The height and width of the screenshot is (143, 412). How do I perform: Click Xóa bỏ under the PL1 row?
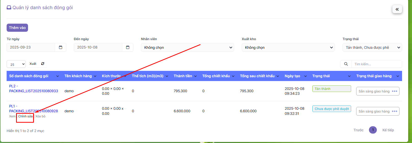tap(40, 116)
